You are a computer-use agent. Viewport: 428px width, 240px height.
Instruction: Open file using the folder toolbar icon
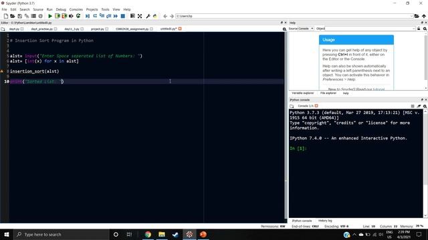pos(13,16)
